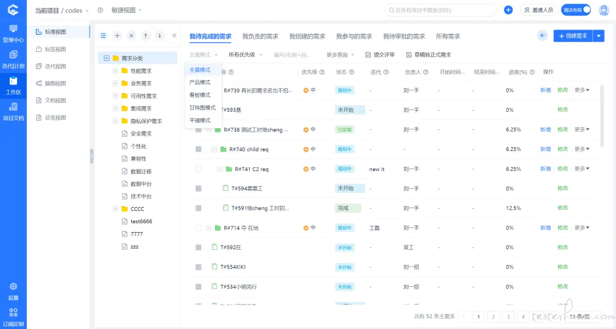Viewport: 616px width, 329px height.
Task: Click the 邀请人员 button
Action: (x=538, y=10)
